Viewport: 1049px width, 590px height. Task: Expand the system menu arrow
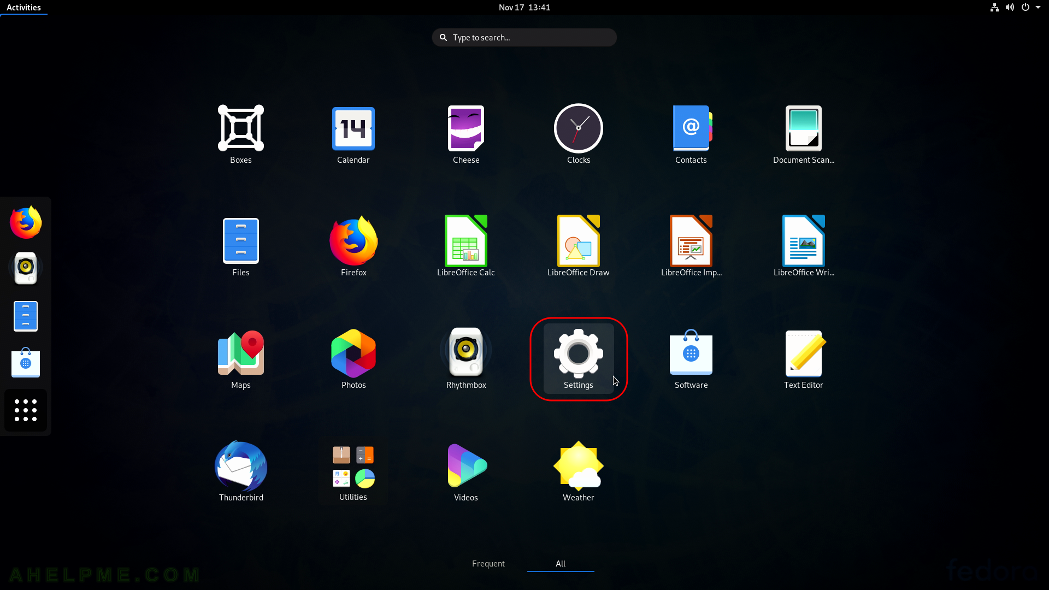point(1038,8)
